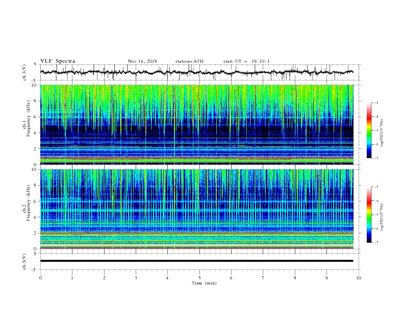Click time axis tick label "9"
The image size is (404, 312).
tap(326, 278)
